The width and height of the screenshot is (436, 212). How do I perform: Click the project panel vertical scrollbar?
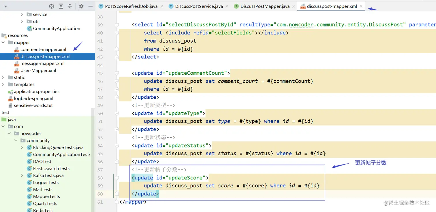(x=93, y=160)
